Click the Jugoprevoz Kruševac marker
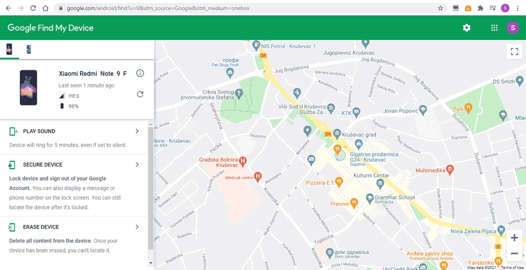The height and width of the screenshot is (270, 526). pyautogui.click(x=366, y=43)
